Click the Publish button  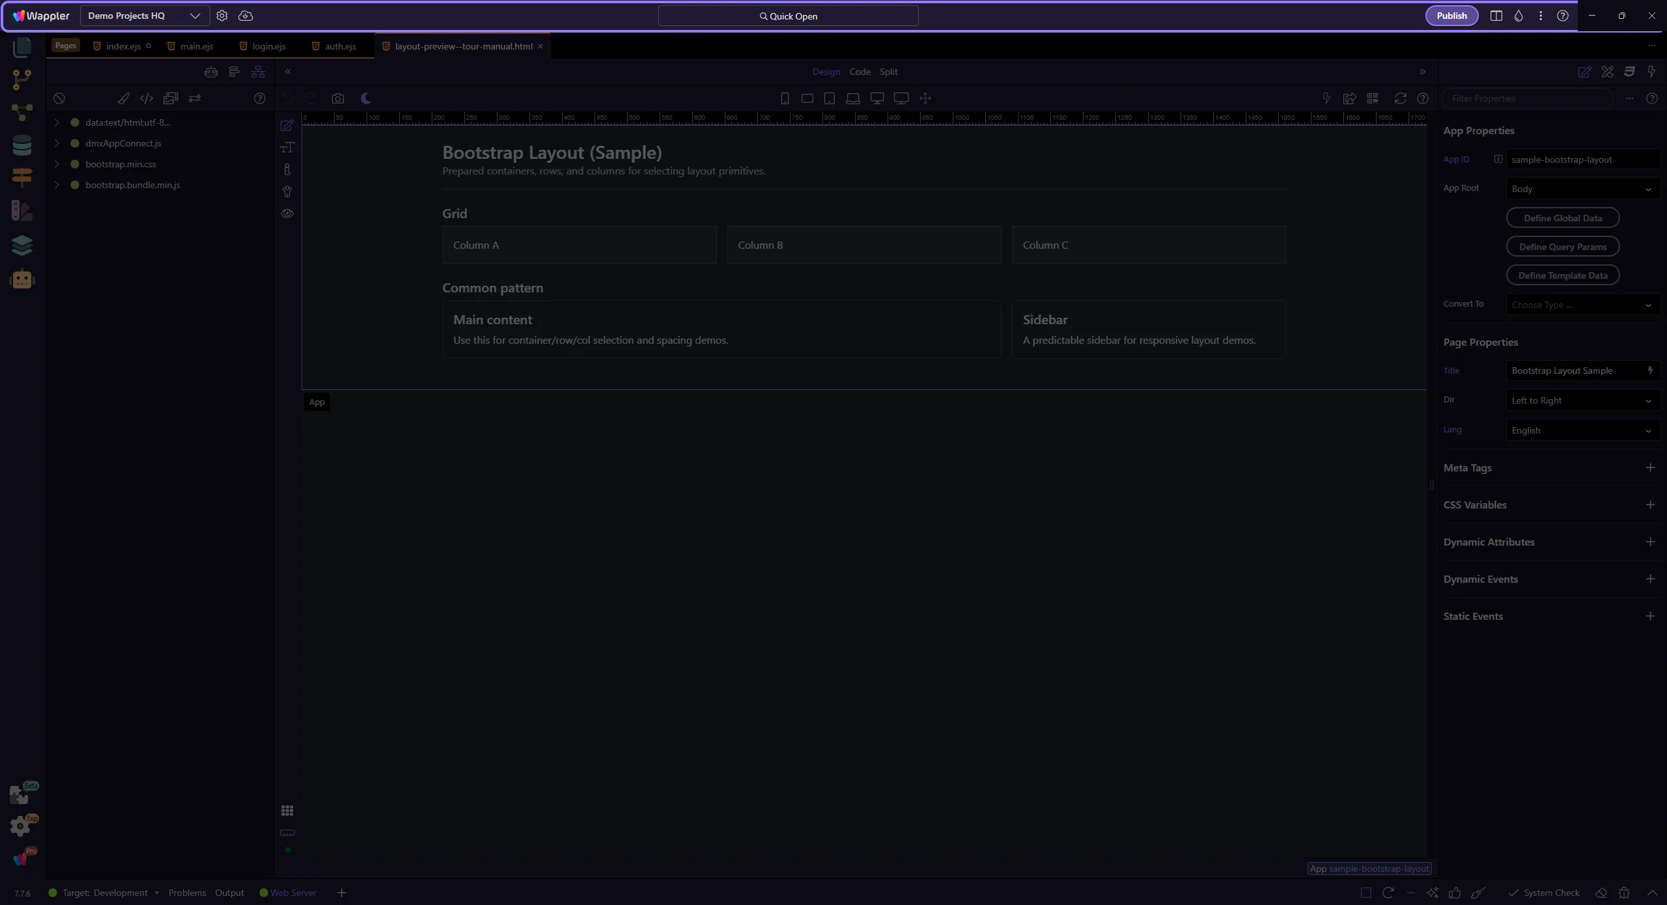tap(1451, 16)
